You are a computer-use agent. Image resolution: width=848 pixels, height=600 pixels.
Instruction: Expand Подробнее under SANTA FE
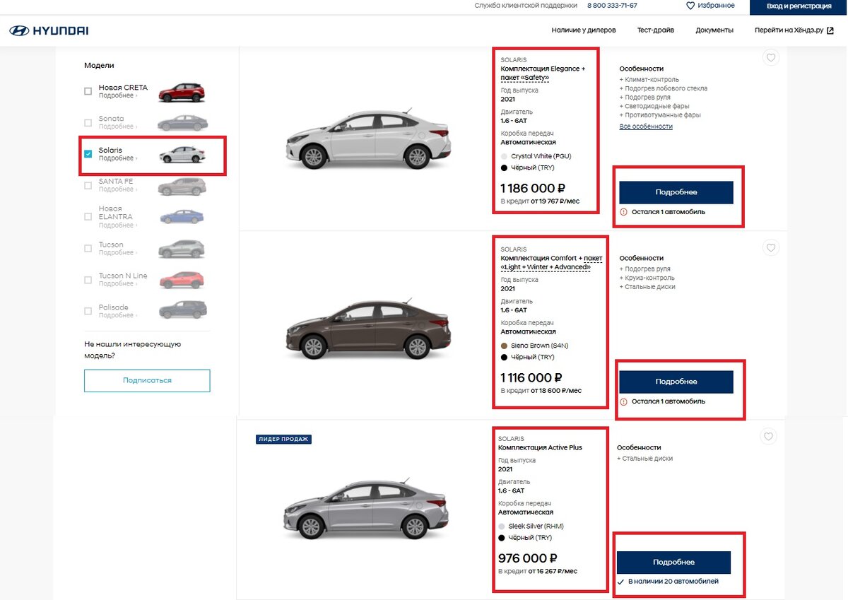coord(117,189)
